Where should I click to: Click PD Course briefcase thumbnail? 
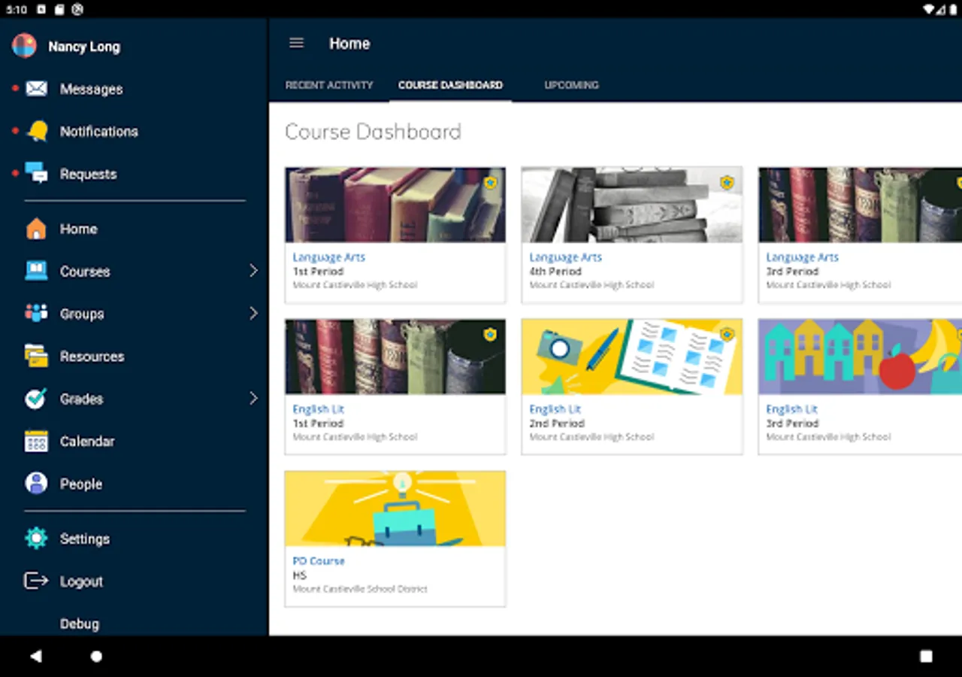pos(395,509)
